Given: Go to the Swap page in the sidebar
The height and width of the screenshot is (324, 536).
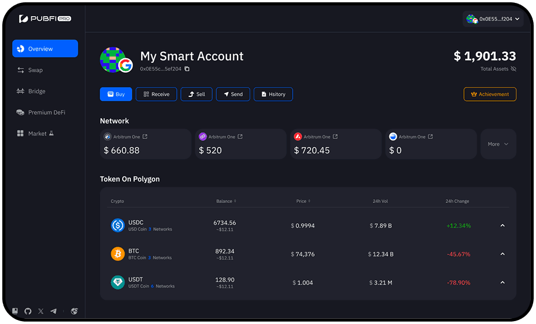Looking at the screenshot, I should (x=35, y=70).
